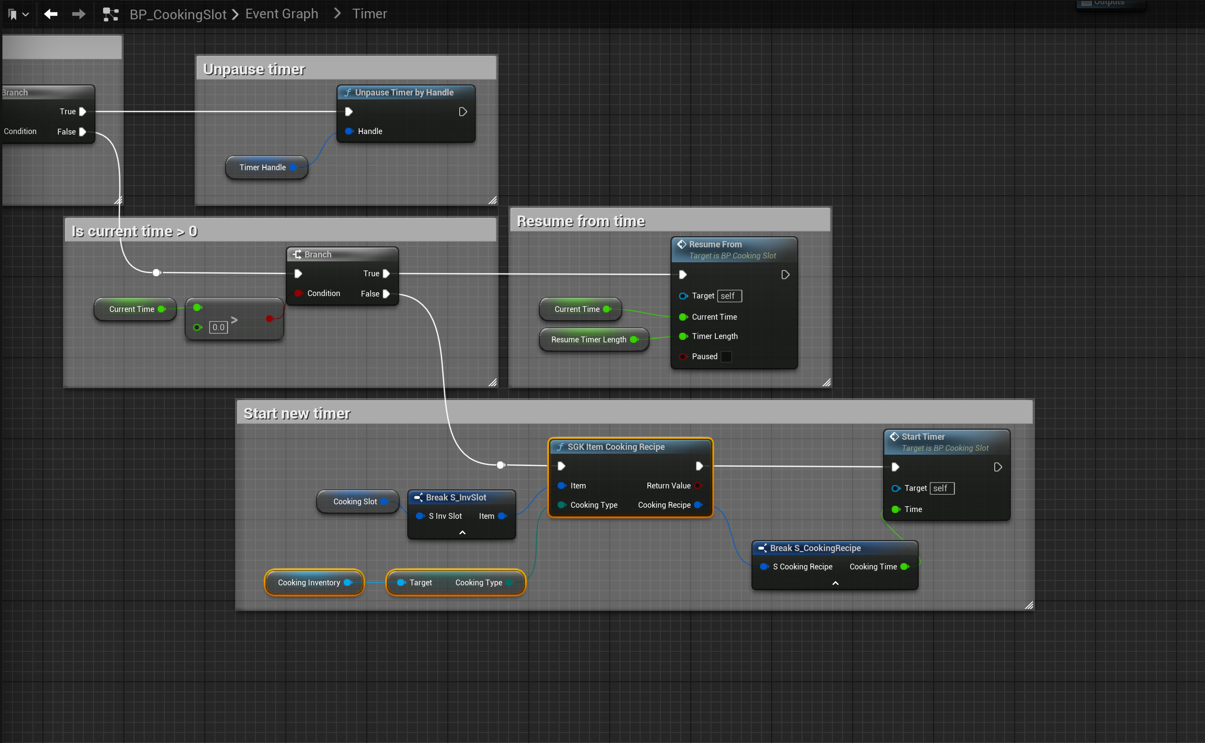This screenshot has width=1205, height=743.
Task: Toggle the Paused checkbox on Resume From
Action: [726, 357]
